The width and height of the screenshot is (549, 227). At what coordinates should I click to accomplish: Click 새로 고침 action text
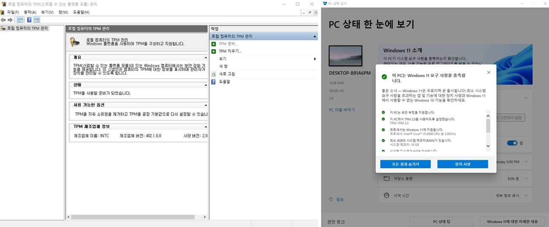(x=227, y=74)
